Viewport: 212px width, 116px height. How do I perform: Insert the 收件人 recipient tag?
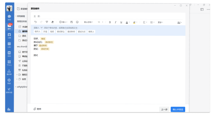point(38,31)
